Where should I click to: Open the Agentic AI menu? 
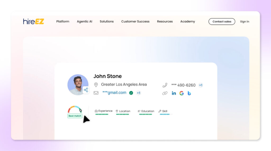[x=84, y=21]
